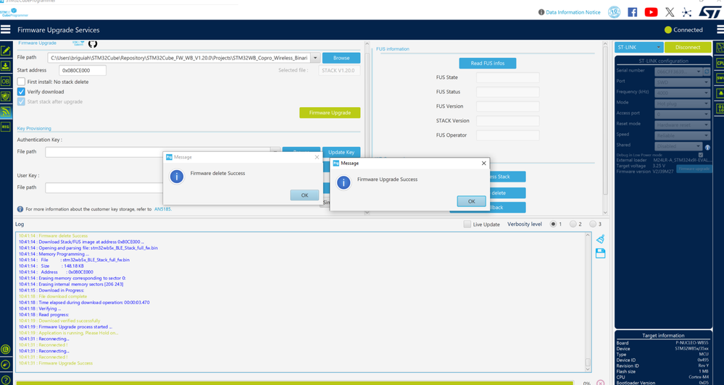724x385 pixels.
Task: Open the hamburger menu beside Firmware Upgrade Services
Action: [x=6, y=30]
